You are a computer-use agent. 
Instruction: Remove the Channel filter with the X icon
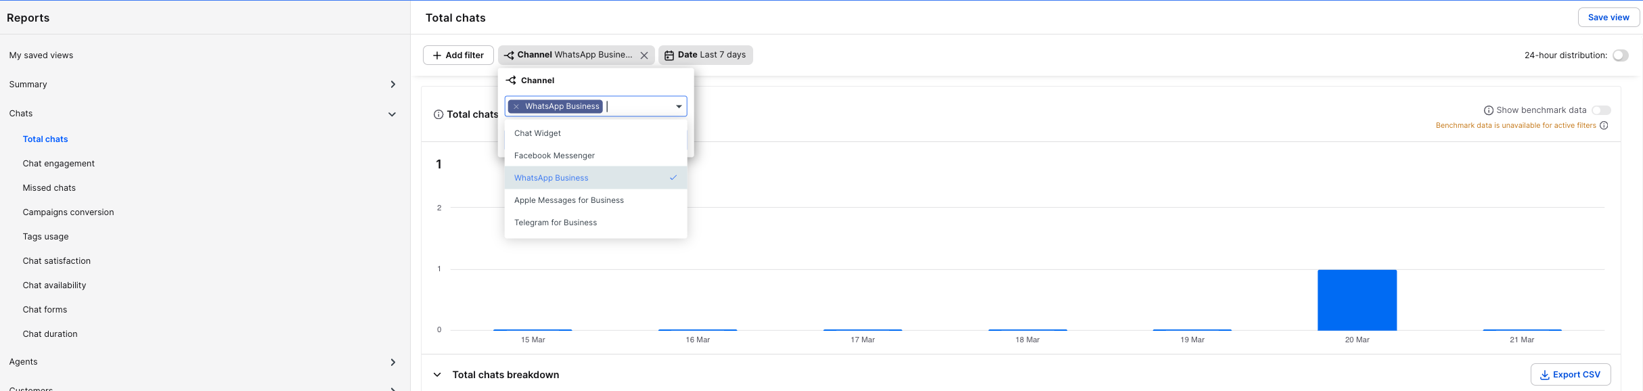point(644,55)
